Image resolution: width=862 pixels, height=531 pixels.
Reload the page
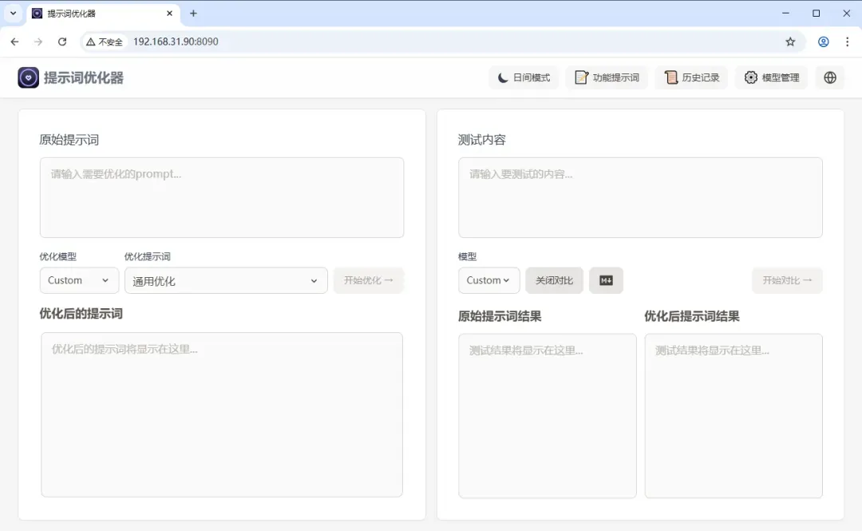(x=62, y=42)
